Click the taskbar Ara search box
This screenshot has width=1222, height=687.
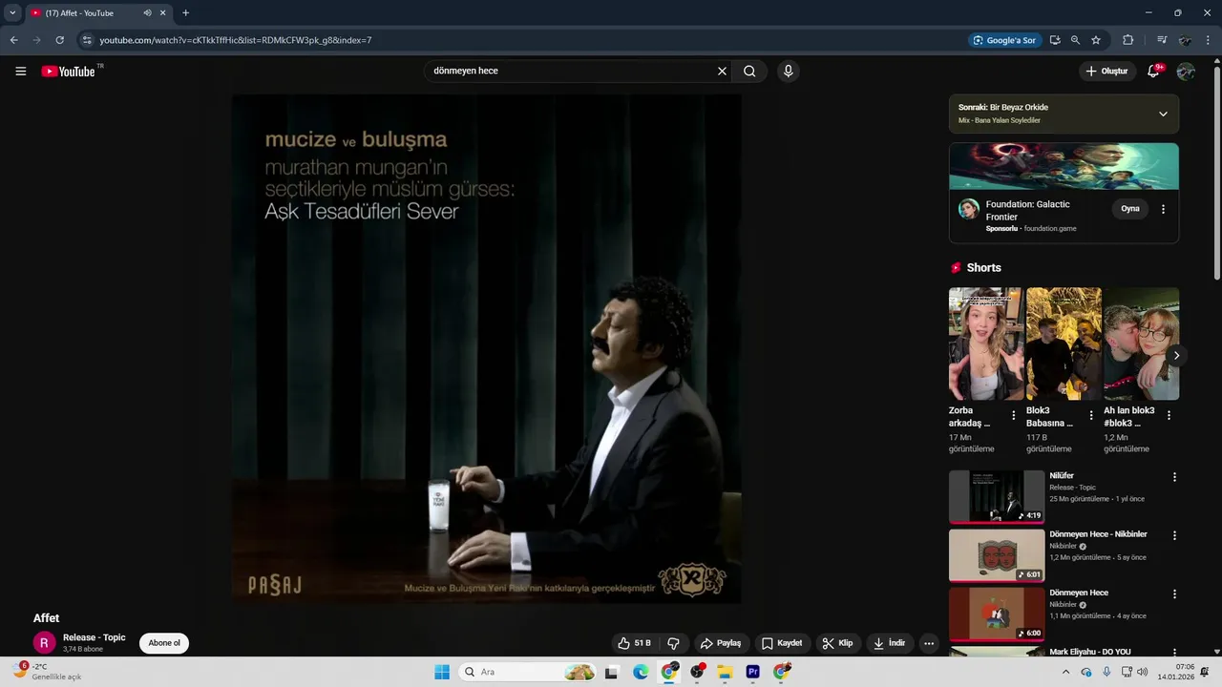tap(528, 672)
